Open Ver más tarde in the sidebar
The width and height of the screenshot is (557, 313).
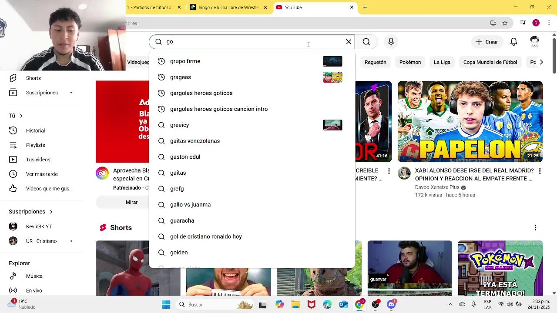click(42, 174)
